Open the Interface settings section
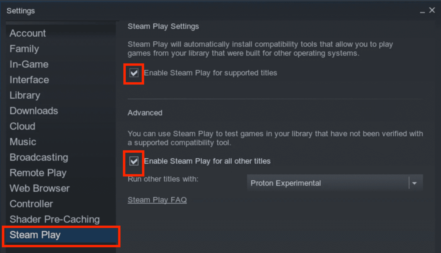 29,80
